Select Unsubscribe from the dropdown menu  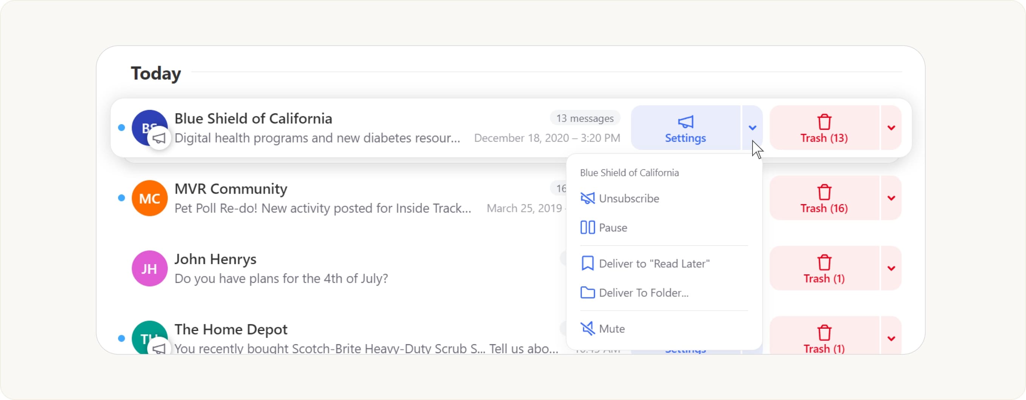(x=628, y=198)
